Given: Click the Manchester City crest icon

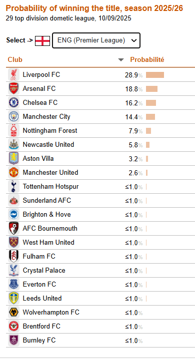Looking at the screenshot, I should (13, 116).
